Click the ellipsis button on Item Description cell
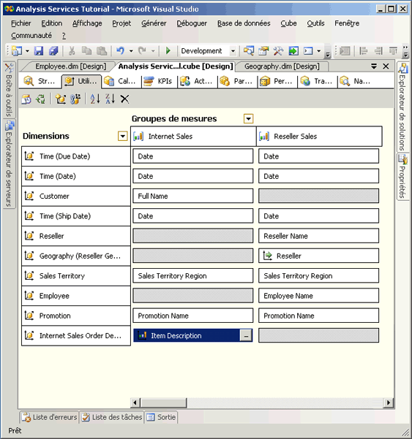Screen dimensions: 412x439 pyautogui.click(x=246, y=335)
